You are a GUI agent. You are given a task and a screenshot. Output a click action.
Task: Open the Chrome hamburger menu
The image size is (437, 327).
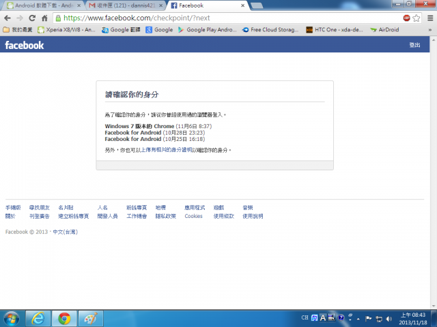click(430, 18)
